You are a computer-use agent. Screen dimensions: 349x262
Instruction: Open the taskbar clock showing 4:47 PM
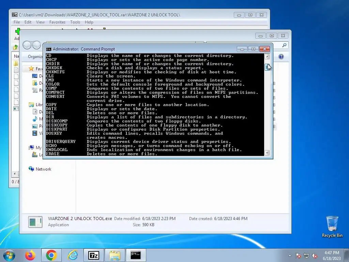click(x=332, y=256)
